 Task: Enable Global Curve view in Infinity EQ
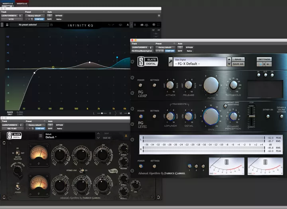(x=20, y=113)
